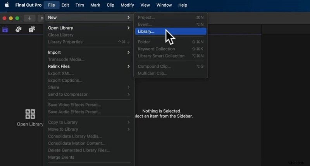Select Delete Generated Library Files...
This screenshot has height=166, width=310.
click(89, 150)
